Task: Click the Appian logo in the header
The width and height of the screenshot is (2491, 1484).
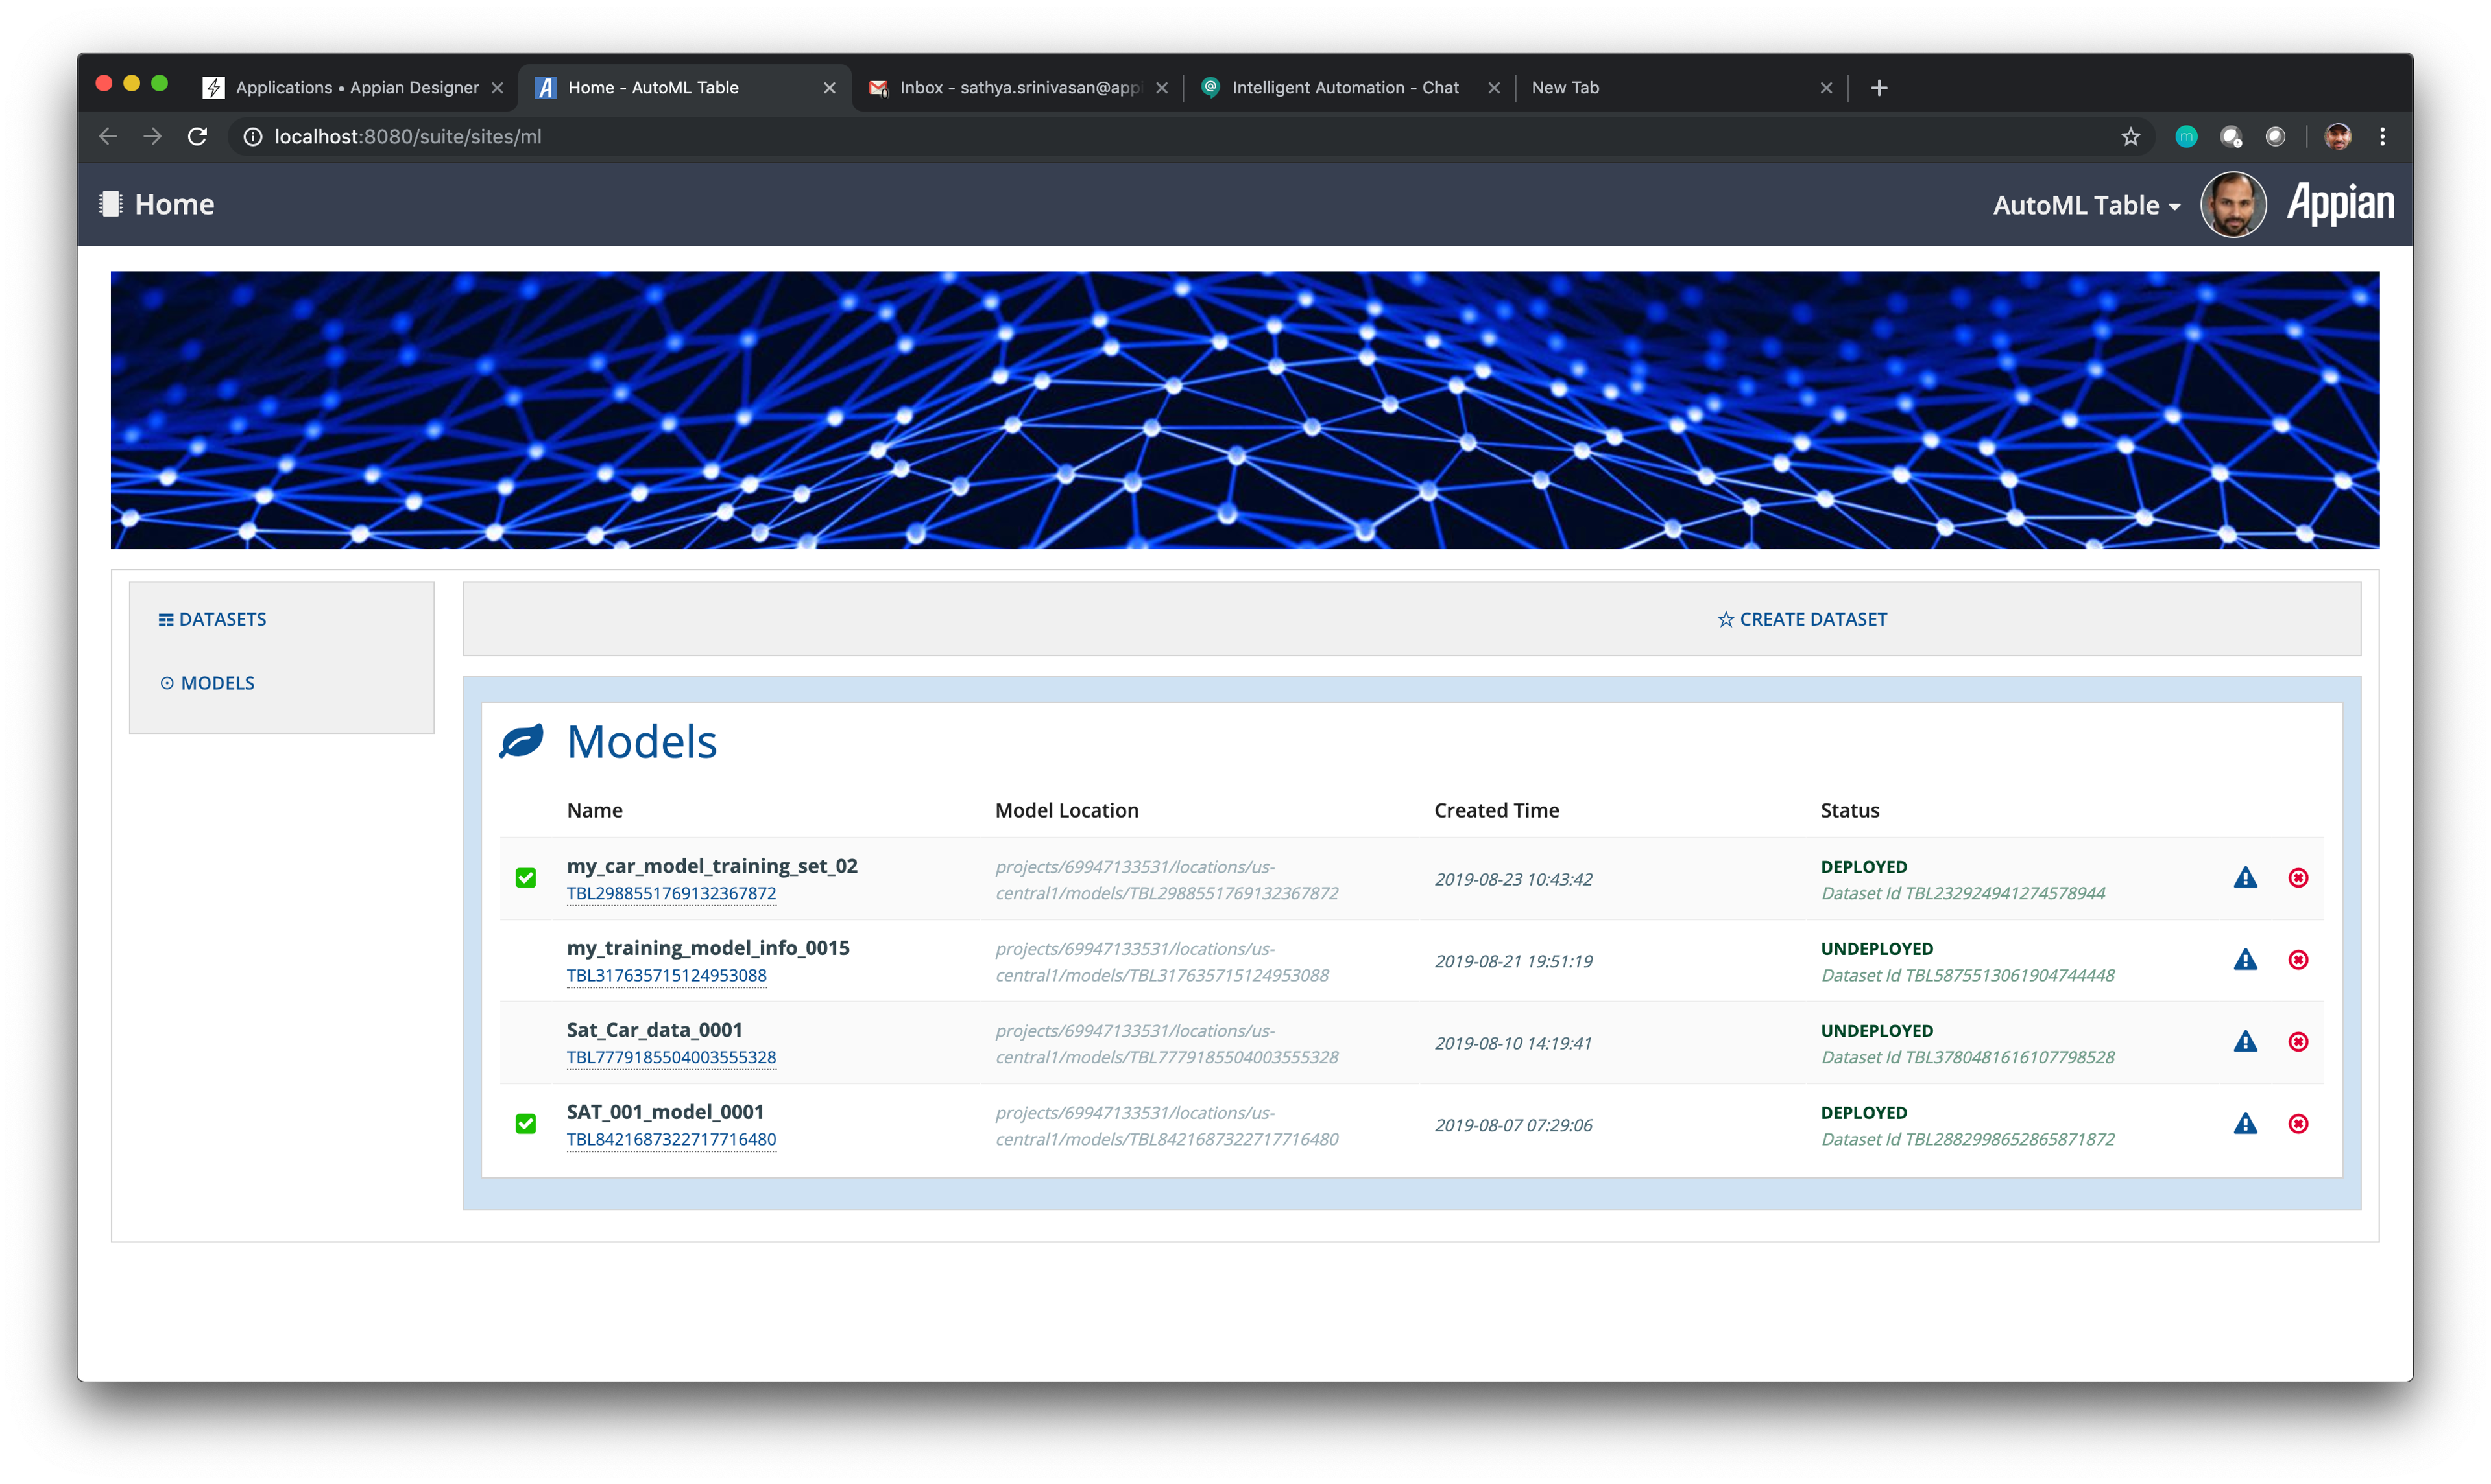Action: coord(2340,204)
